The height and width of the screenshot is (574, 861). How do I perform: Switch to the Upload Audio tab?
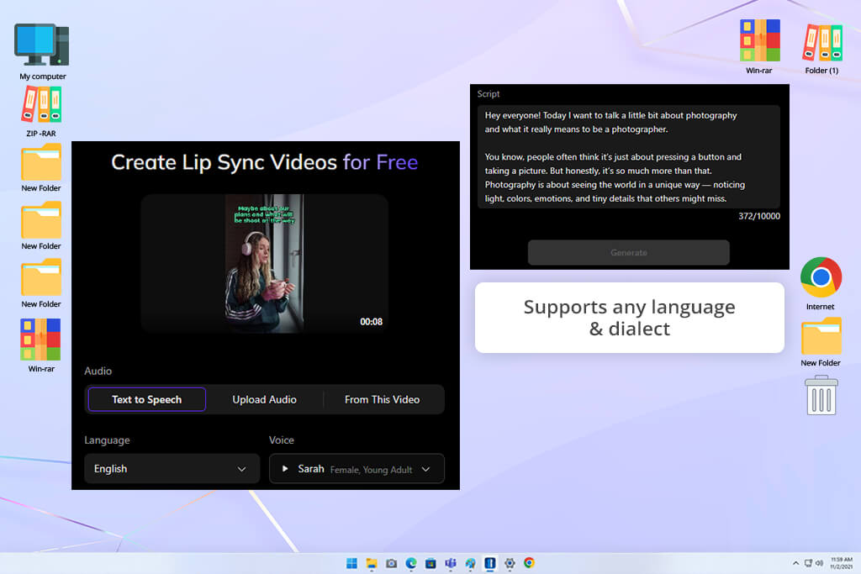click(264, 399)
